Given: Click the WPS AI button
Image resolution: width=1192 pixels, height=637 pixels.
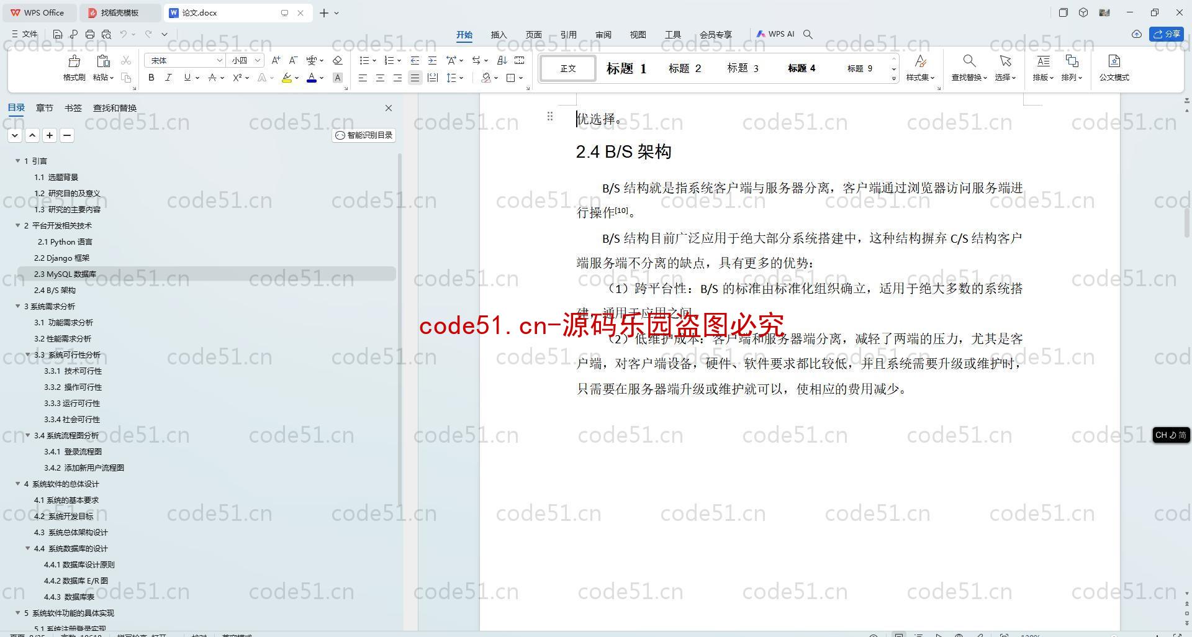Looking at the screenshot, I should coord(775,34).
